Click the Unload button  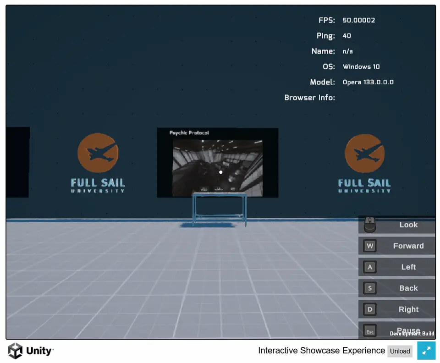pos(400,351)
